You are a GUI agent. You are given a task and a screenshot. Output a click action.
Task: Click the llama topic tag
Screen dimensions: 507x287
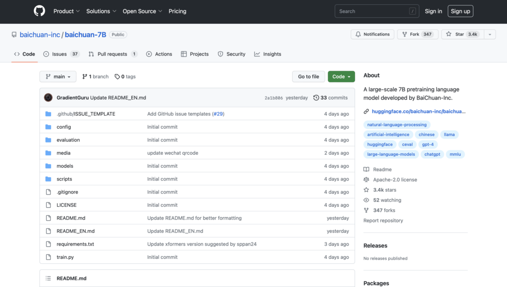coord(449,135)
